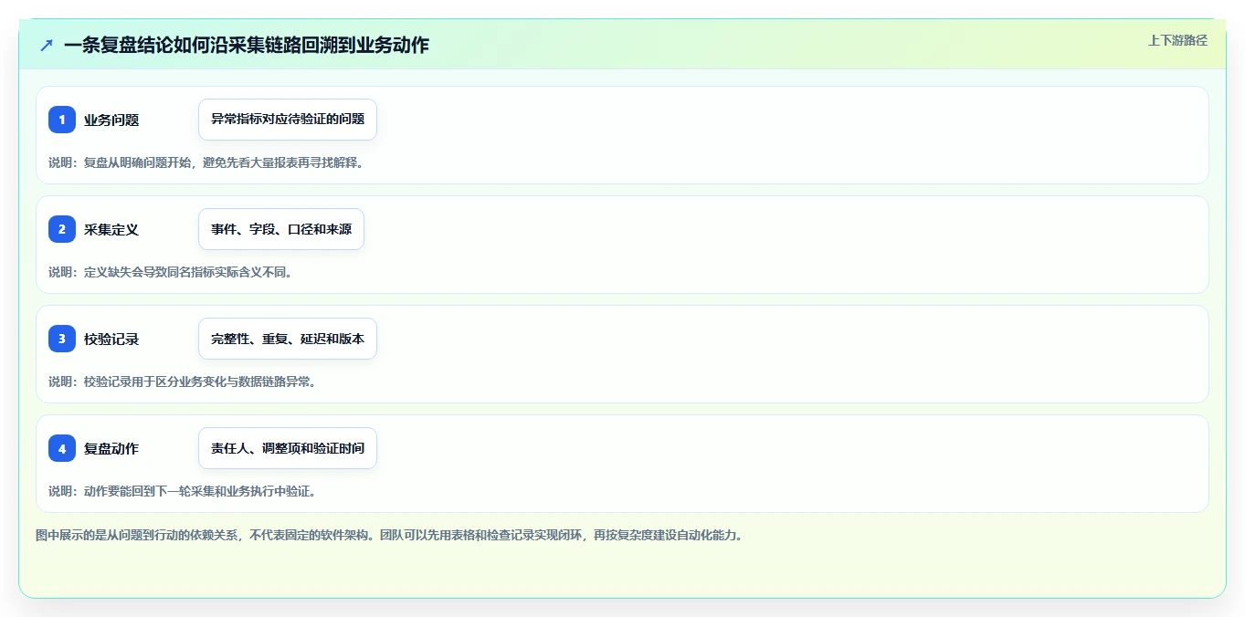Click the title 一条复盘结论如何沿采集链路回溯到业务动作

247,45
